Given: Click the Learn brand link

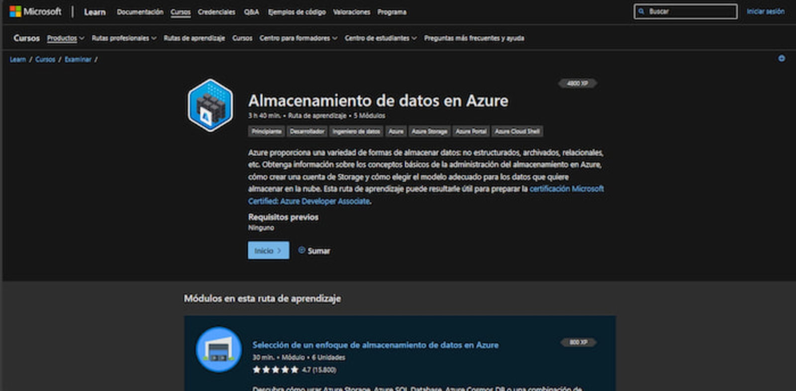Looking at the screenshot, I should [x=95, y=12].
